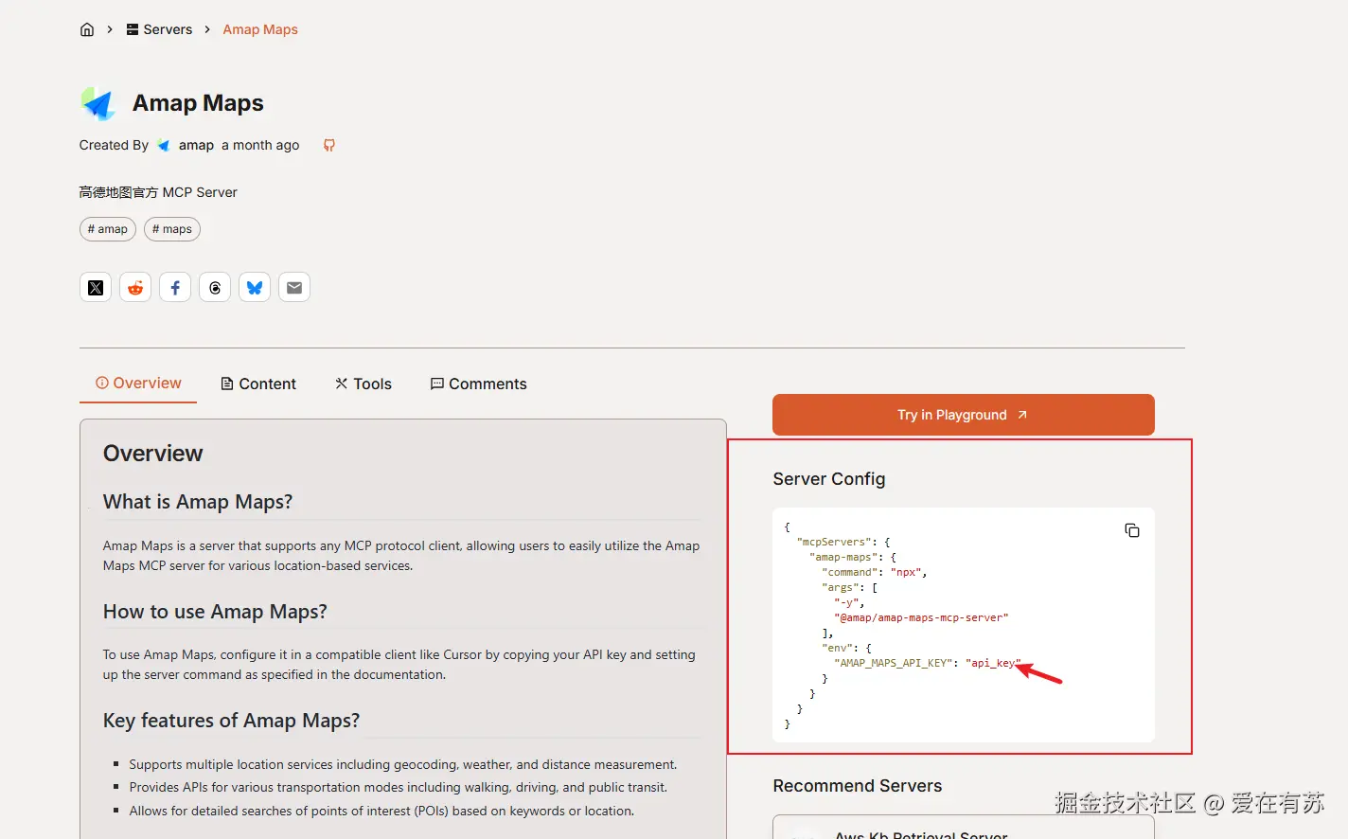Click the Amap Maps breadcrumb

pos(260,29)
